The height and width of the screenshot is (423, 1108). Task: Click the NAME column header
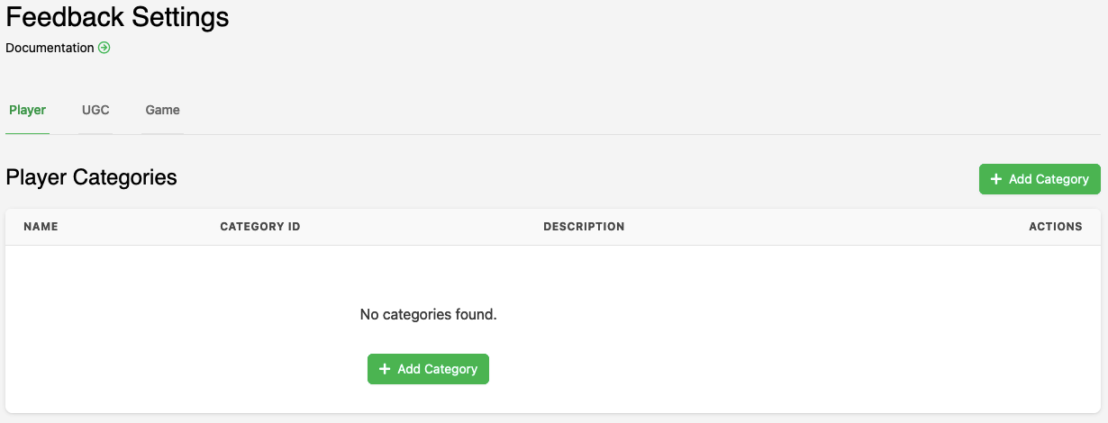[x=41, y=227]
